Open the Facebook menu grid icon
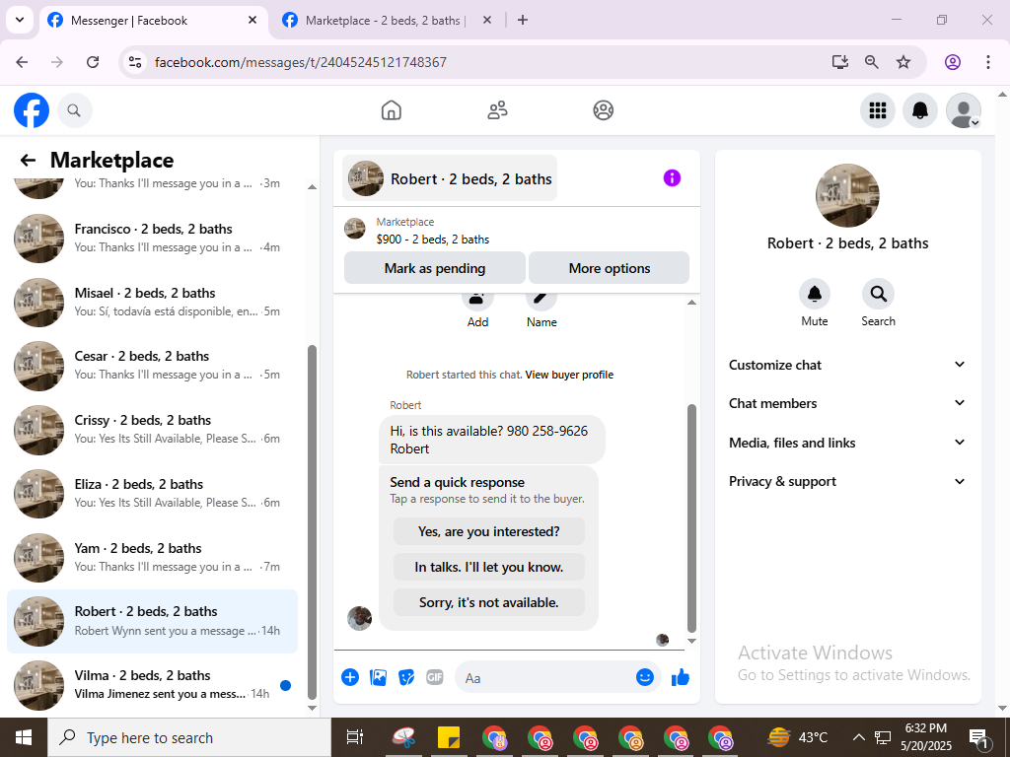This screenshot has height=757, width=1010. [877, 110]
